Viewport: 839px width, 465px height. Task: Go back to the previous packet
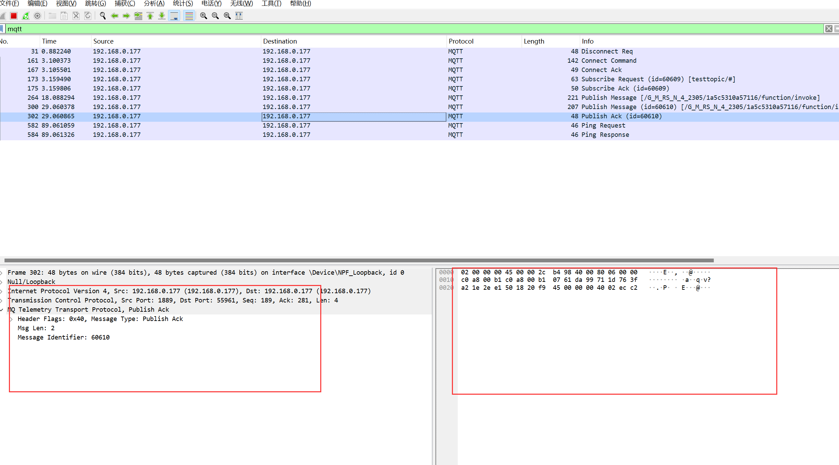point(115,16)
